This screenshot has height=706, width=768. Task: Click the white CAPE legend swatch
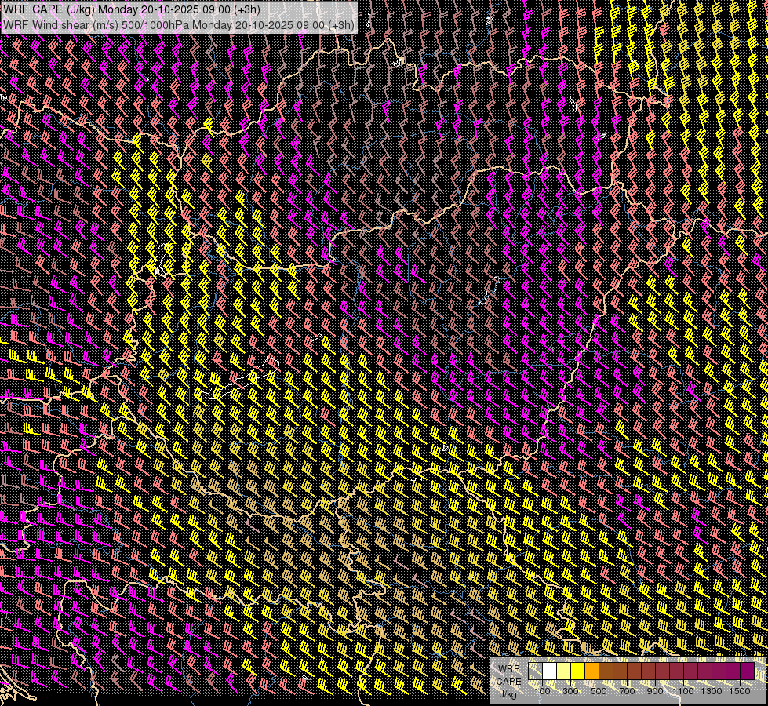549,671
